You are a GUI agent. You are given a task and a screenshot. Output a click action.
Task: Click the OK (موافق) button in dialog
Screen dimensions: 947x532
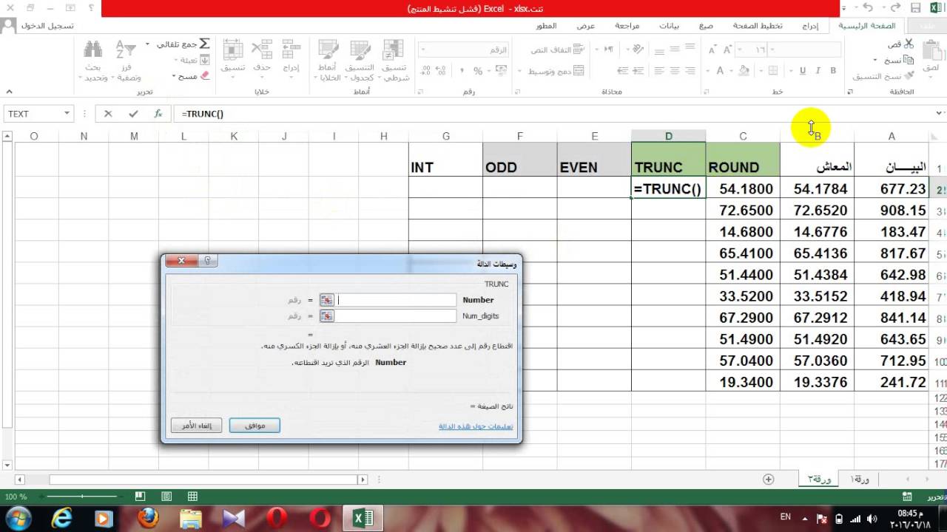click(x=255, y=426)
